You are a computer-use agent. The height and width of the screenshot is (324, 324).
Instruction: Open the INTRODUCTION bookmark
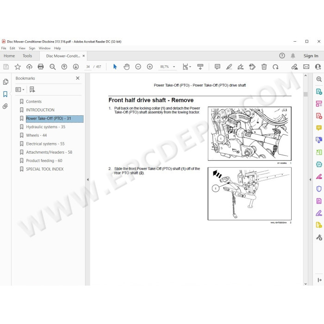tap(40, 110)
